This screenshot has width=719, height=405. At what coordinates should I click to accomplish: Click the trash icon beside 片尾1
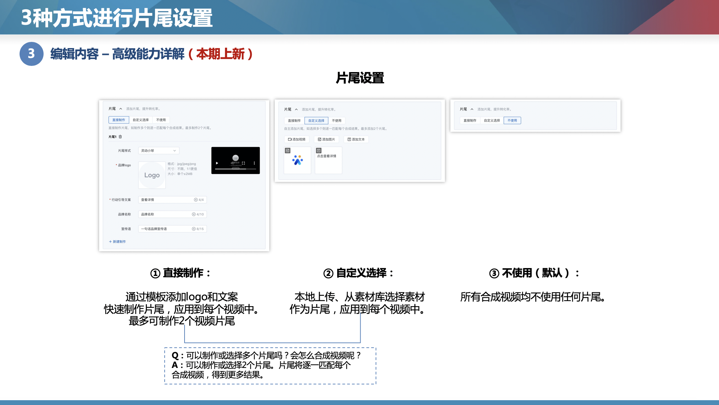point(120,137)
